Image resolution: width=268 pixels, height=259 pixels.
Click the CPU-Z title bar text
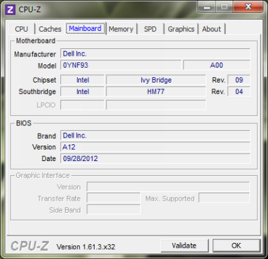[29, 9]
